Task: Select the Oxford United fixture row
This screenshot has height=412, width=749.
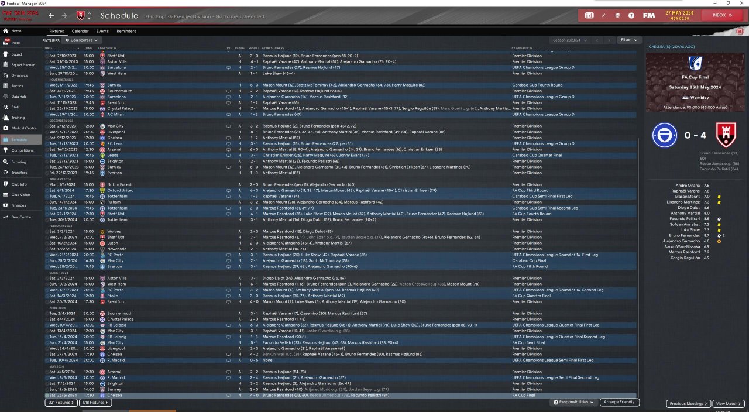Action: tap(341, 190)
